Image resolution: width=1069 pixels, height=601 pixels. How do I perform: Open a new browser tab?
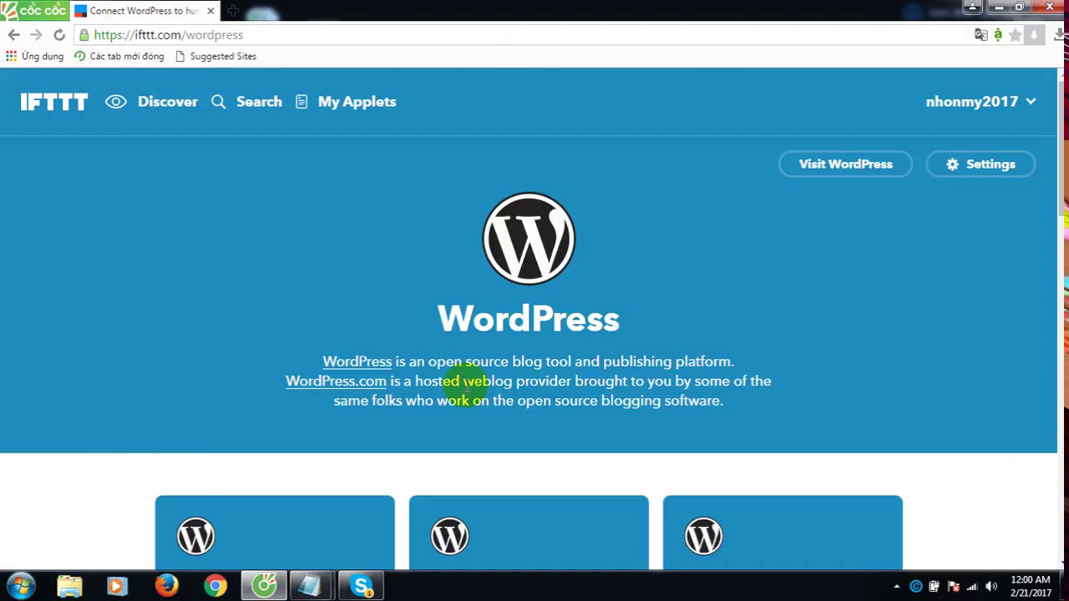(233, 11)
